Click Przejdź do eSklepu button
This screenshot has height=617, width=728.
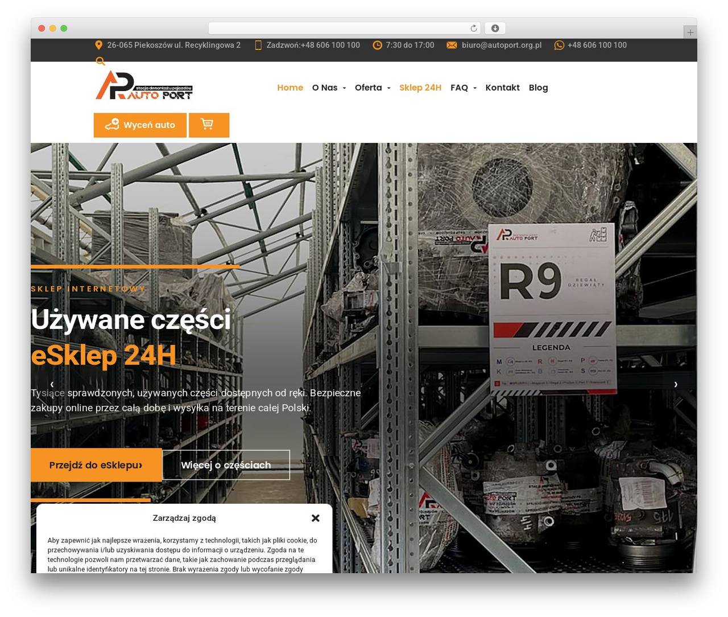click(x=96, y=465)
